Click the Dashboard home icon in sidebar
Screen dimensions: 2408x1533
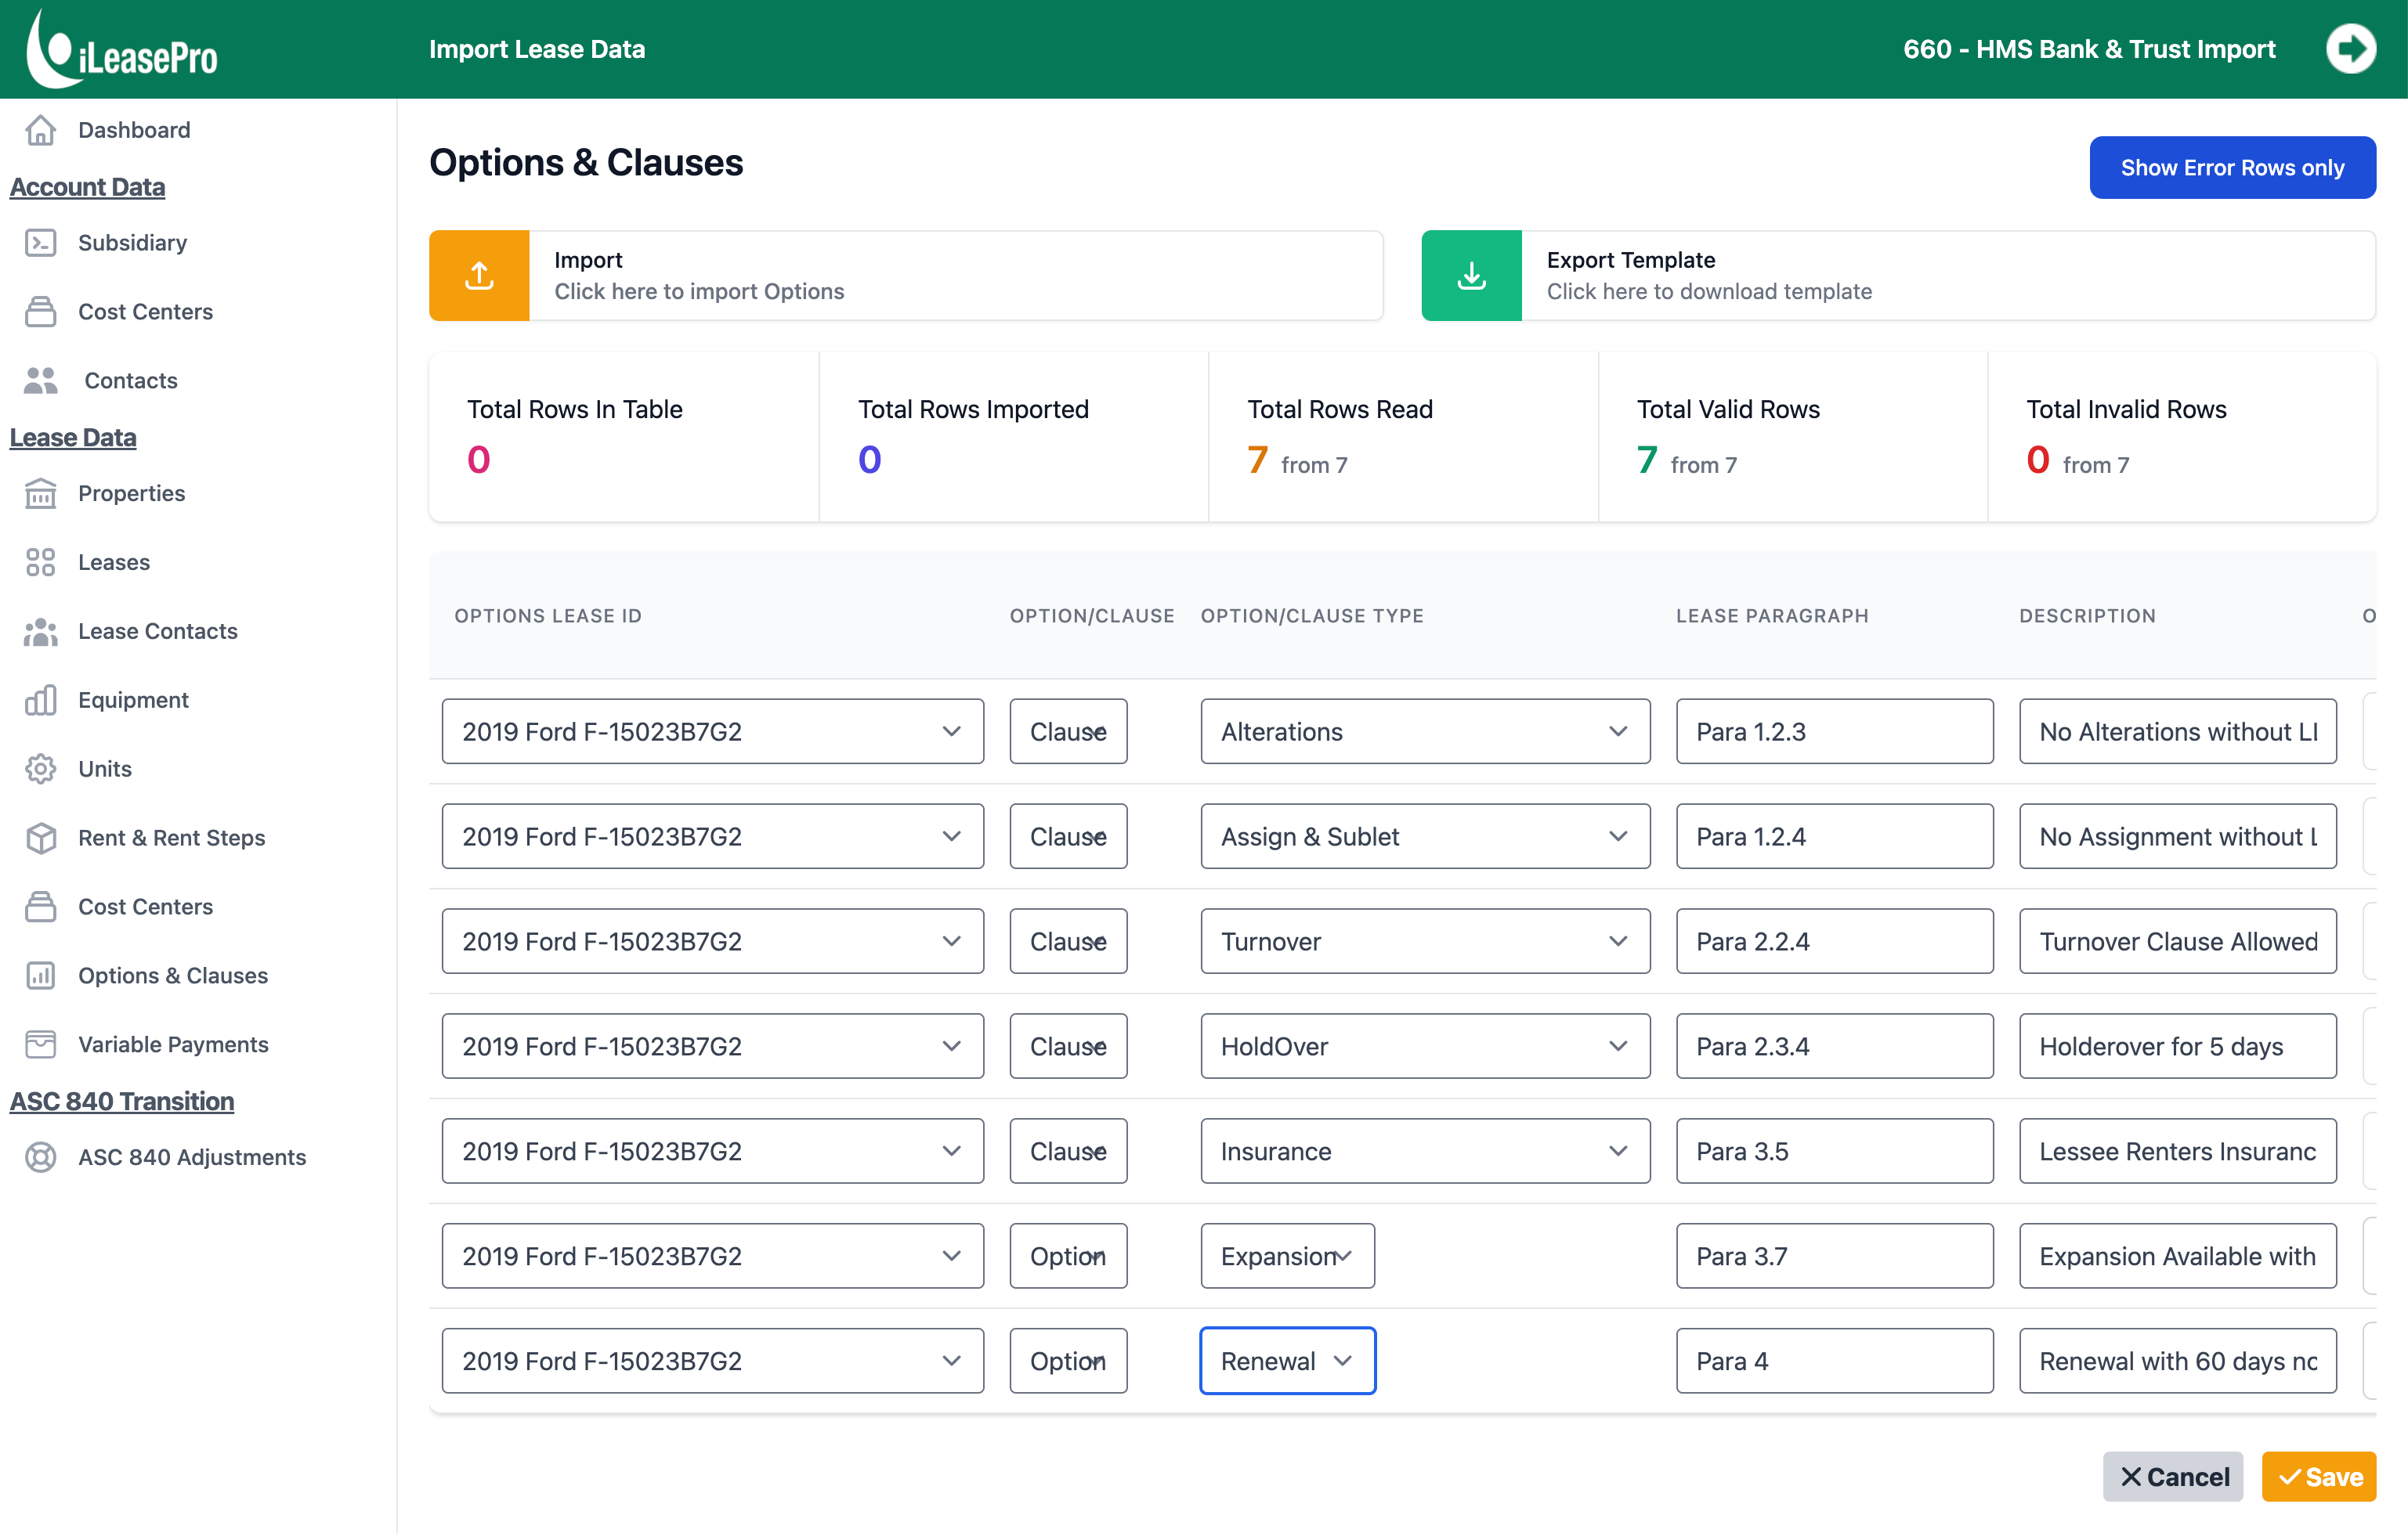[41, 130]
